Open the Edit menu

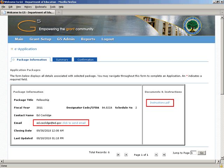tap(10, 7)
